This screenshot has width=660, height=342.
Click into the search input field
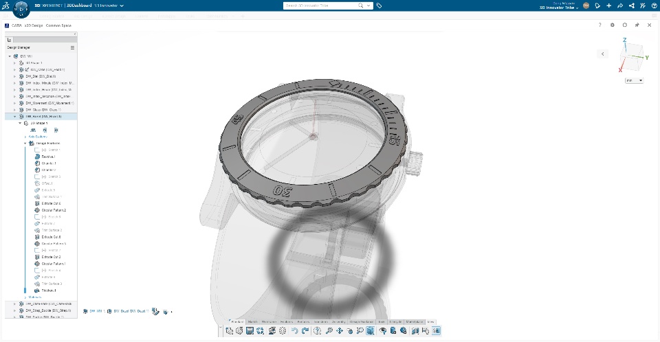pyautogui.click(x=321, y=5)
